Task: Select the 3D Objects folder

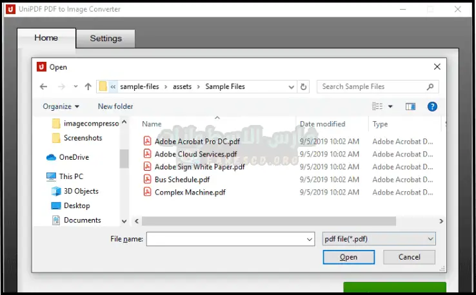Action: (81, 191)
